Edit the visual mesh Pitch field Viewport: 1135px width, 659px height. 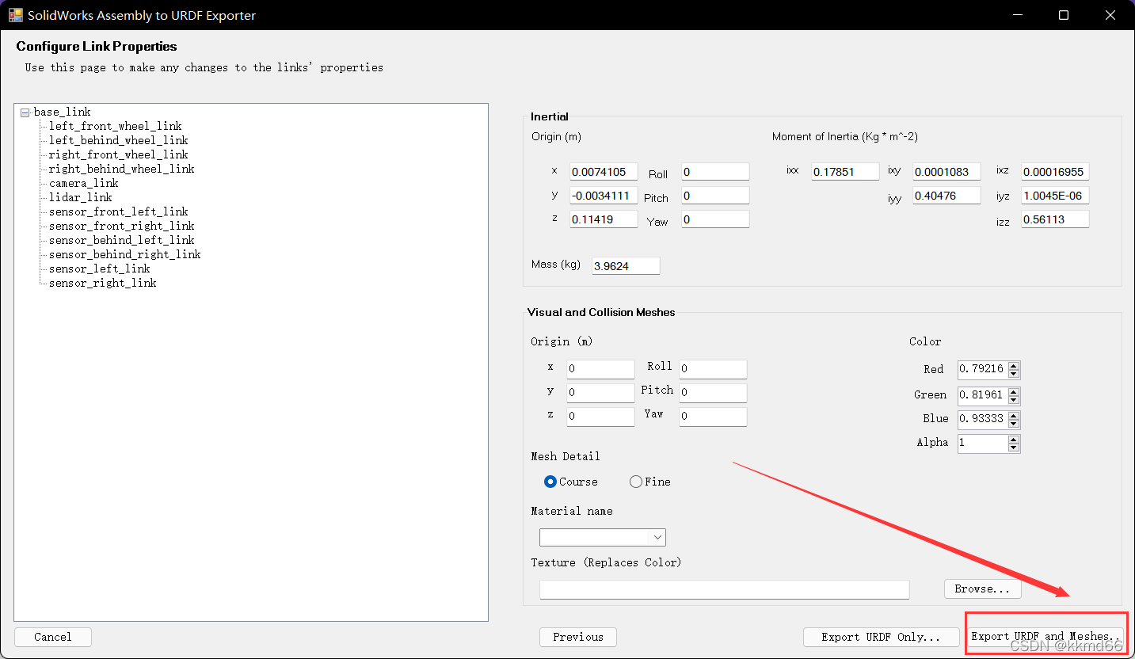[x=713, y=393]
